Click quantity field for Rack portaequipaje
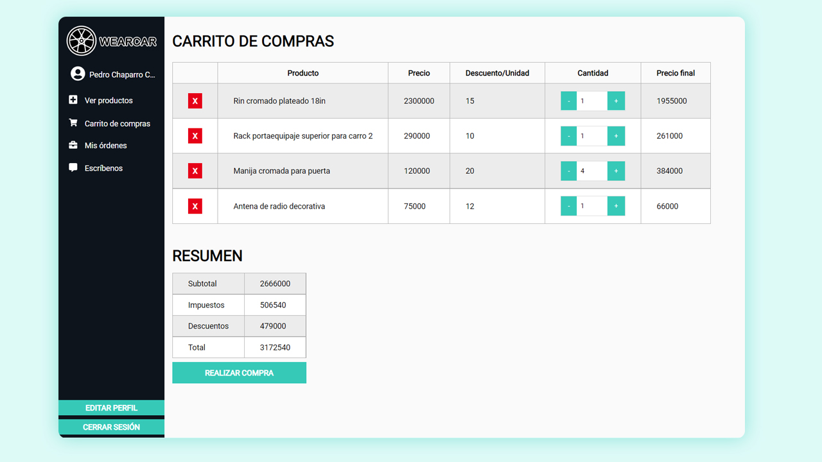822x462 pixels. 592,136
